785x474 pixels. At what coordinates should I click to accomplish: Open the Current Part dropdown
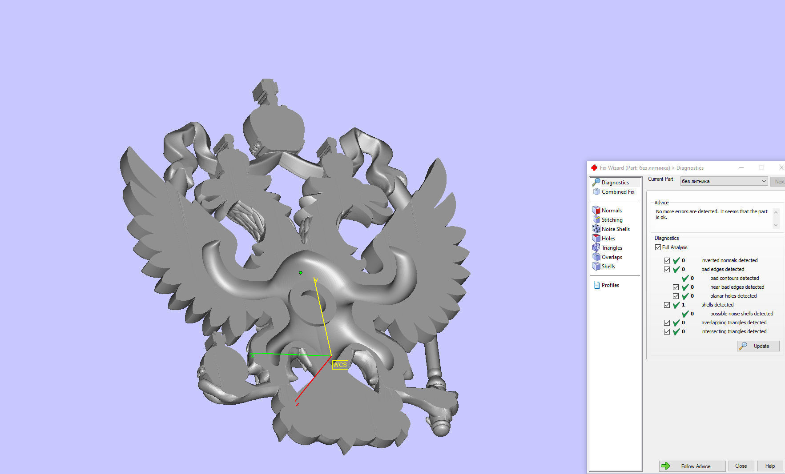[724, 181]
